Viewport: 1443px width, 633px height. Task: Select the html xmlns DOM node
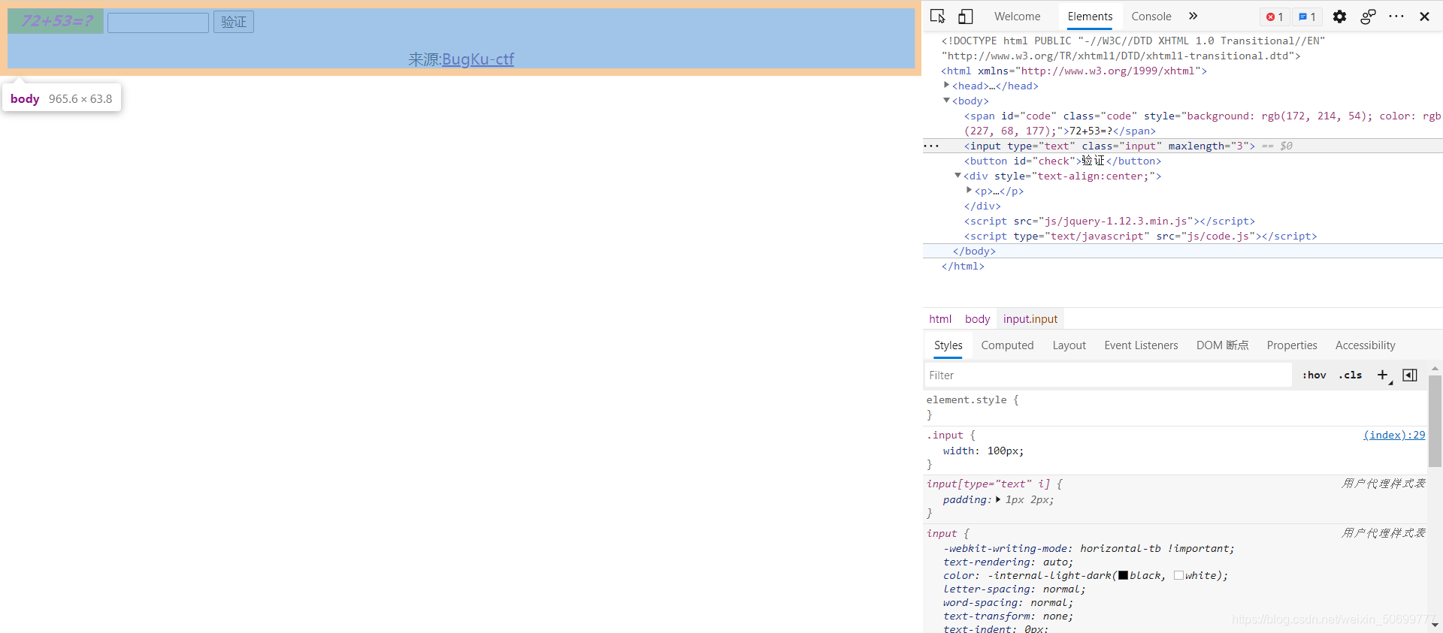point(1074,71)
